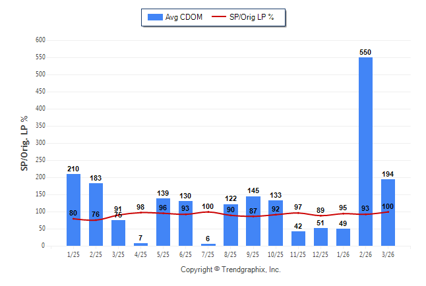
Task: Select the 12/25 bar labeled 51
Action: click(320, 237)
